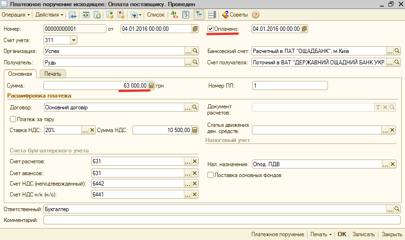Check the Поставка основных фондов checkbox
The image size is (405, 240).
point(211,175)
